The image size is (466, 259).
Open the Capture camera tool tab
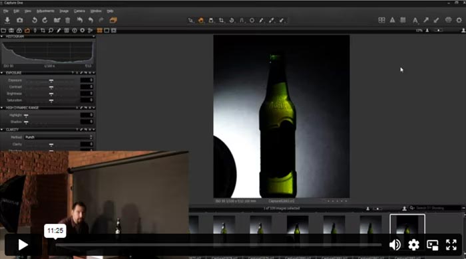11,31
